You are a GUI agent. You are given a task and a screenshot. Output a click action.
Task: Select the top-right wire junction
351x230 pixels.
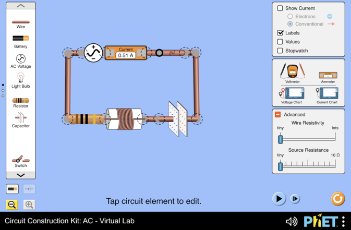[196, 53]
